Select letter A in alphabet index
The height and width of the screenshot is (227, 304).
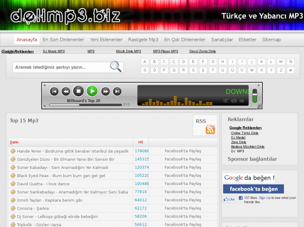tap(145, 62)
